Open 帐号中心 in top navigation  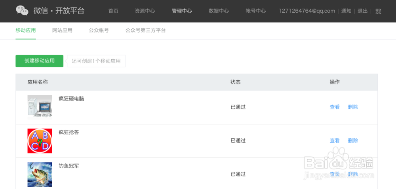click(x=256, y=11)
